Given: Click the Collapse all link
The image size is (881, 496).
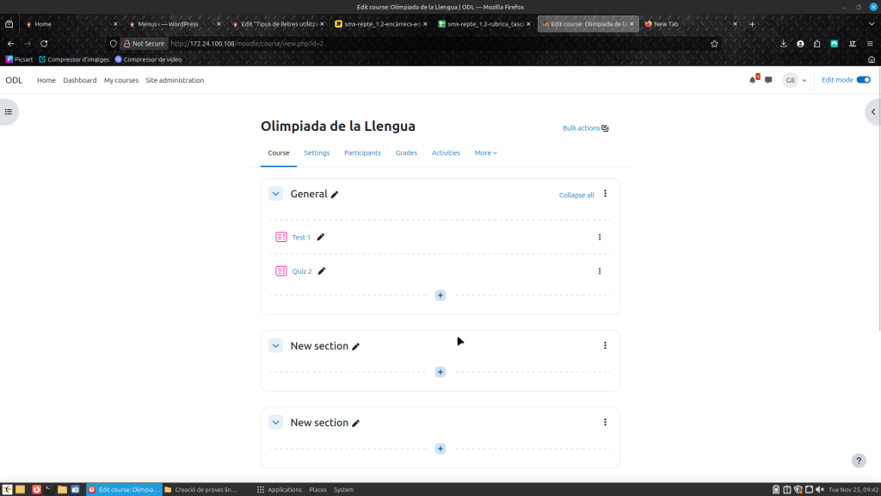Looking at the screenshot, I should tap(576, 195).
